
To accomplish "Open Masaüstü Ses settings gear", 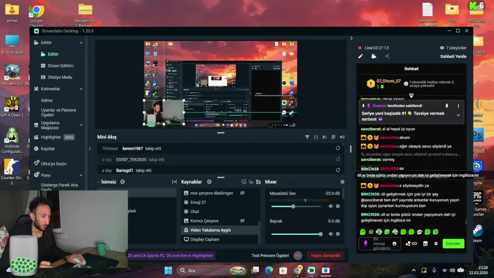I will [x=338, y=206].
